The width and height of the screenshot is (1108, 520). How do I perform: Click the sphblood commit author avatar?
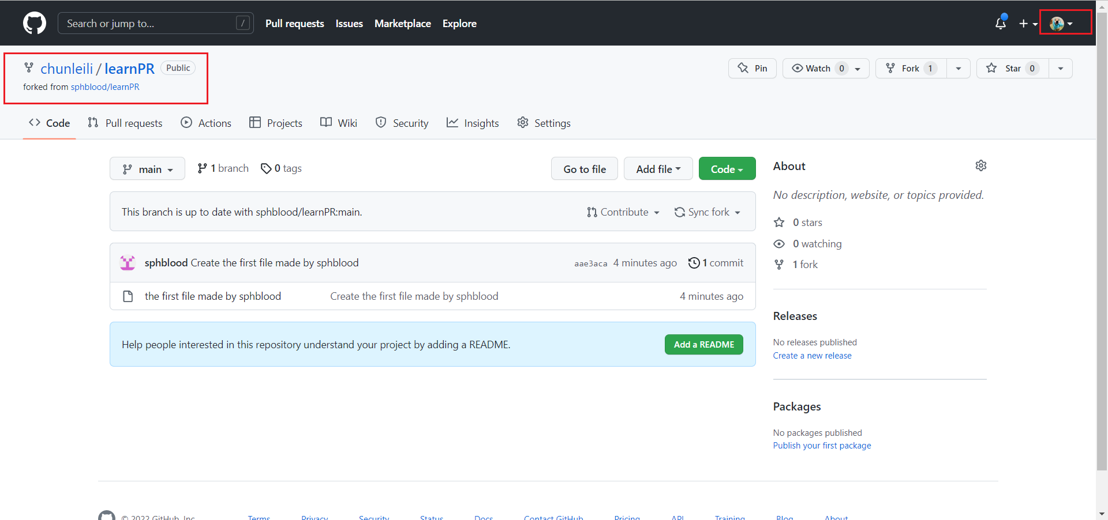coord(128,263)
